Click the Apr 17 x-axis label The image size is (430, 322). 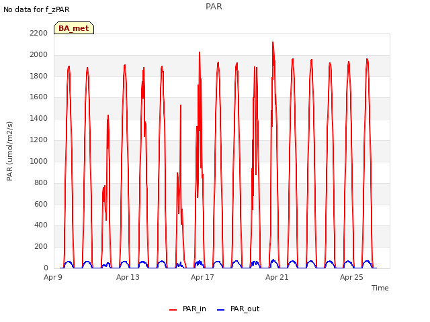tap(202, 277)
